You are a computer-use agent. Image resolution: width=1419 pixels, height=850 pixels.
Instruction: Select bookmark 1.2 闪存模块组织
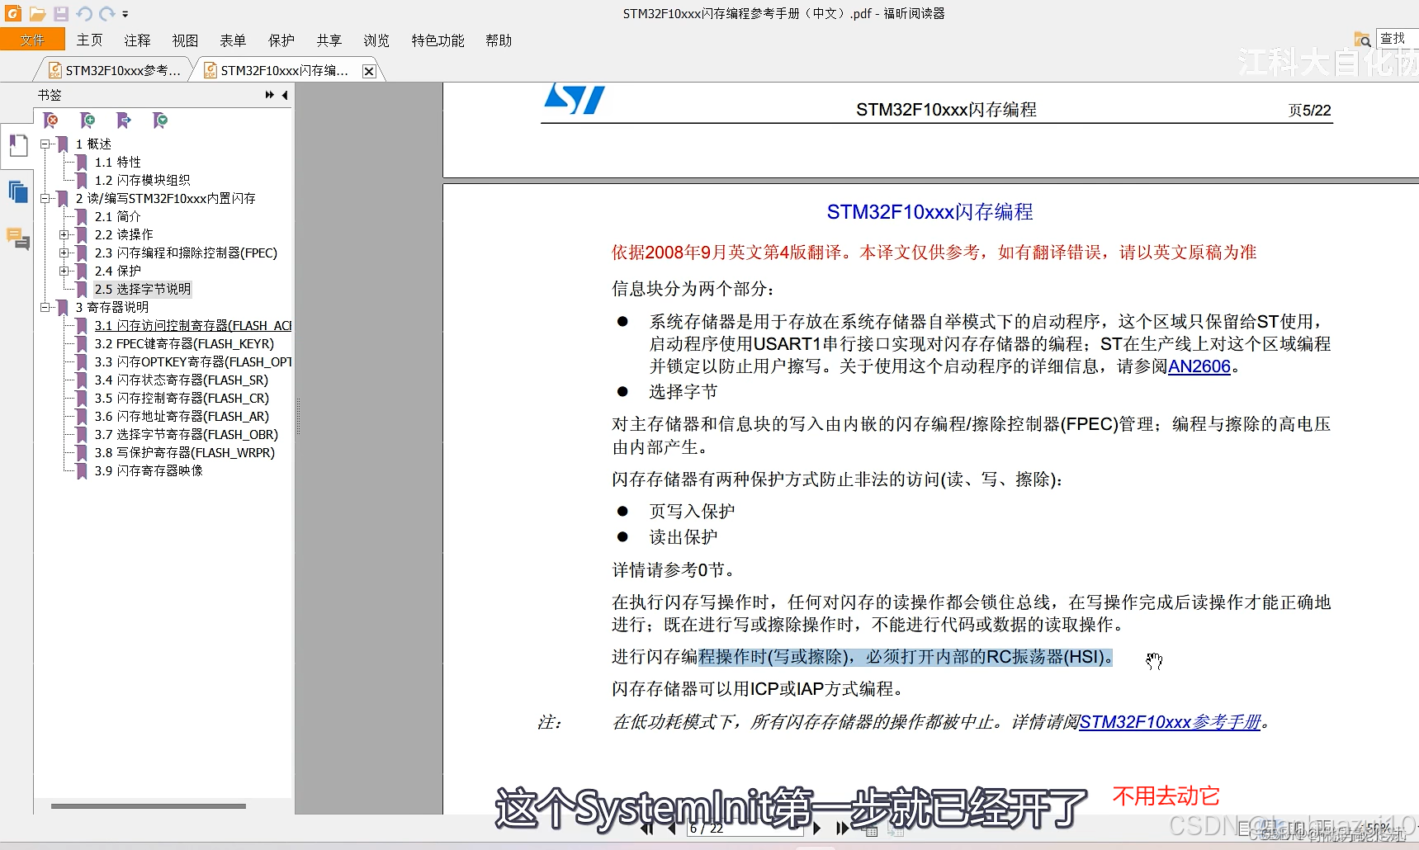tap(142, 180)
